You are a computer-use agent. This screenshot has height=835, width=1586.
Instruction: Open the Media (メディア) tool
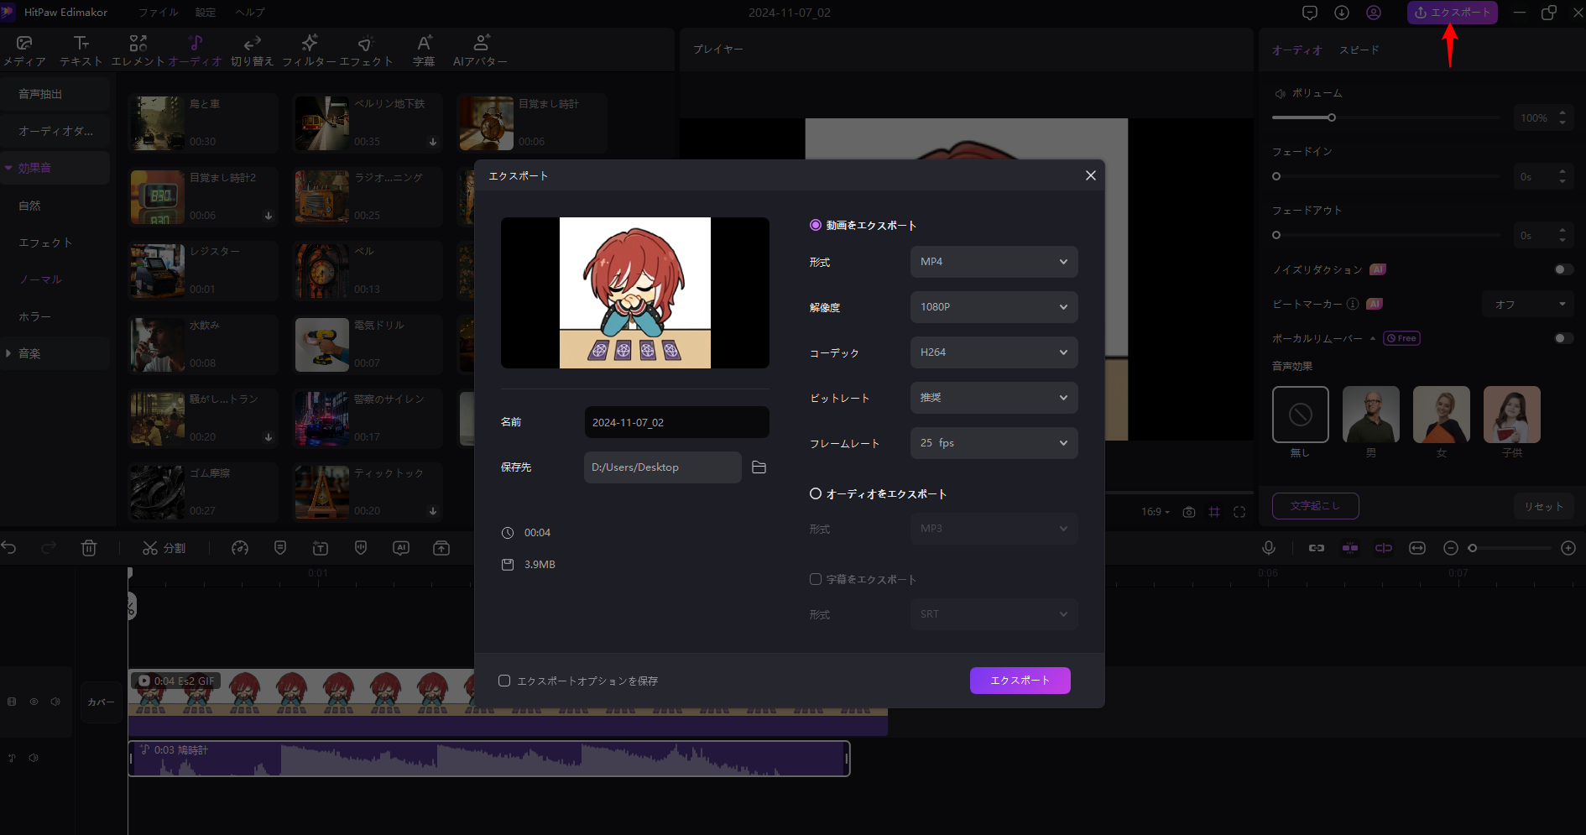click(x=24, y=51)
